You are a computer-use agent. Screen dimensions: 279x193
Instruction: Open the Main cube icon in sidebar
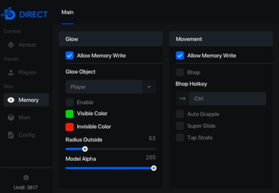coord(11,118)
